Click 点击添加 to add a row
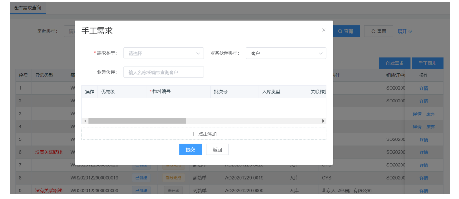This screenshot has height=199, width=459. 204,134
